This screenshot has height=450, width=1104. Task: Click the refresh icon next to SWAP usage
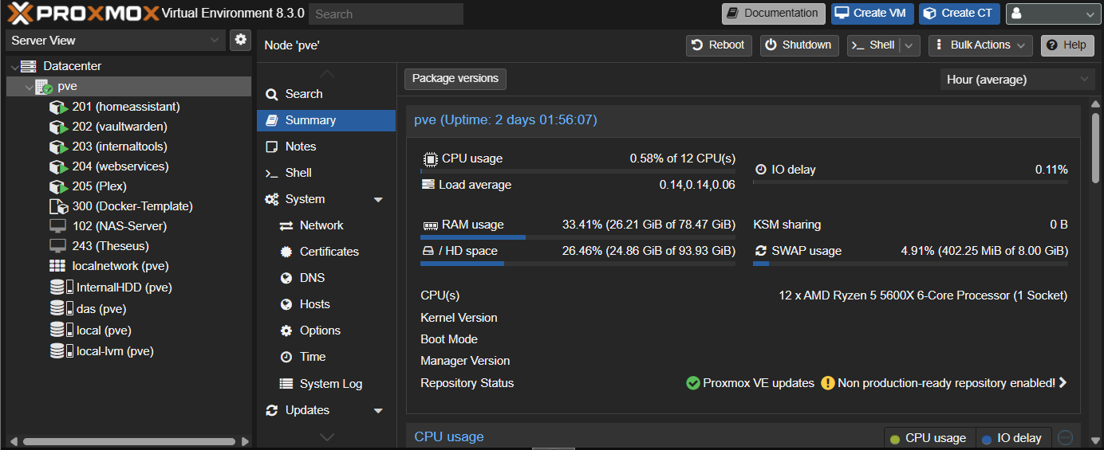[x=760, y=251]
